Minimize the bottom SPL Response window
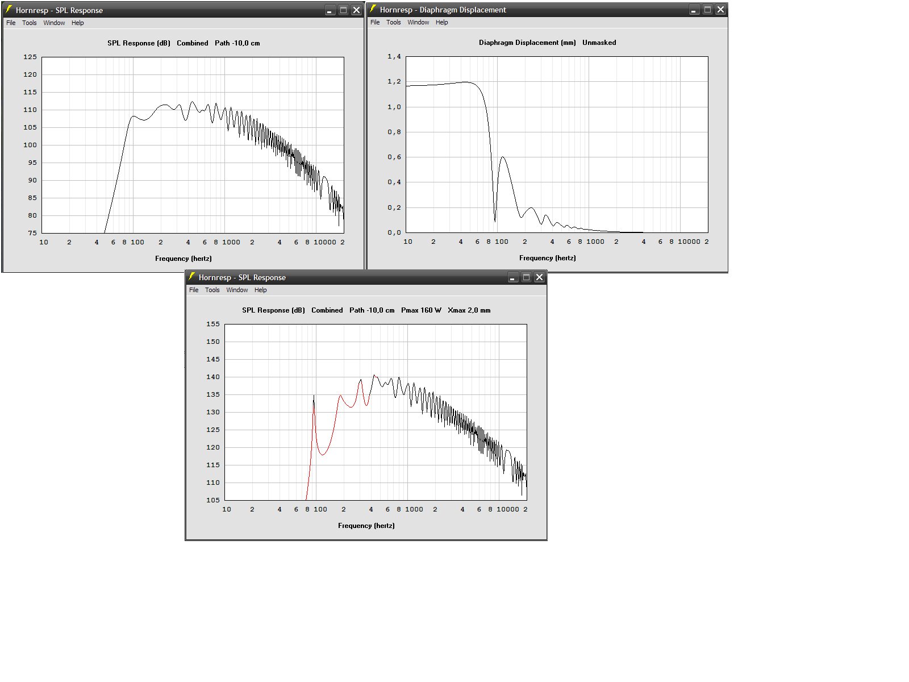 coord(513,277)
